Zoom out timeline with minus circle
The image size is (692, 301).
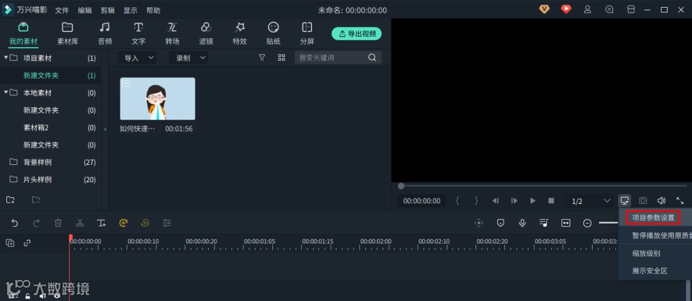click(588, 223)
